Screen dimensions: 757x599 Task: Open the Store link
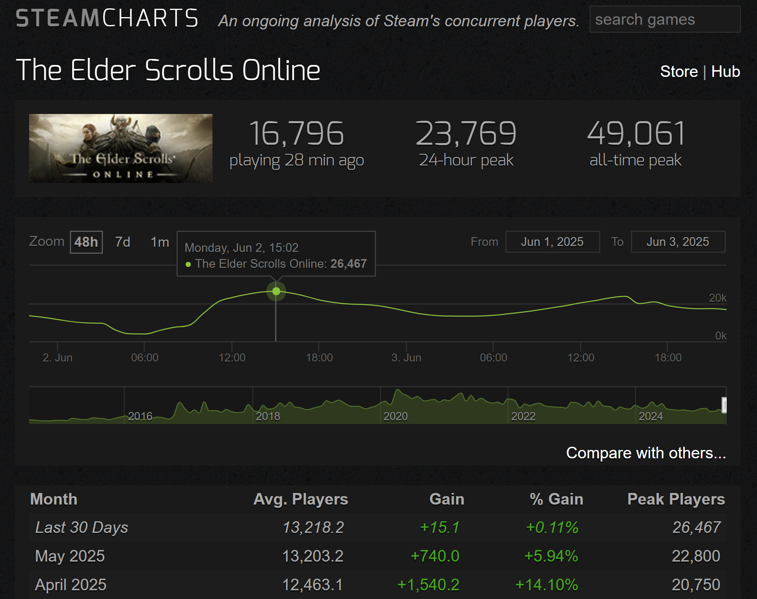pos(679,72)
